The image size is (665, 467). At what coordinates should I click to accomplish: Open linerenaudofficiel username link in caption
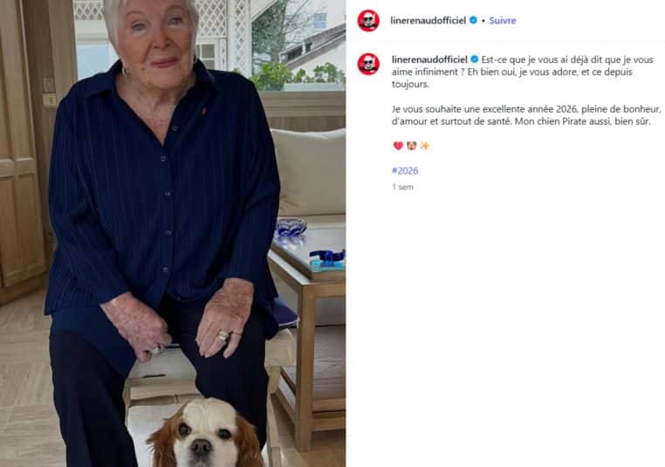[x=429, y=59]
